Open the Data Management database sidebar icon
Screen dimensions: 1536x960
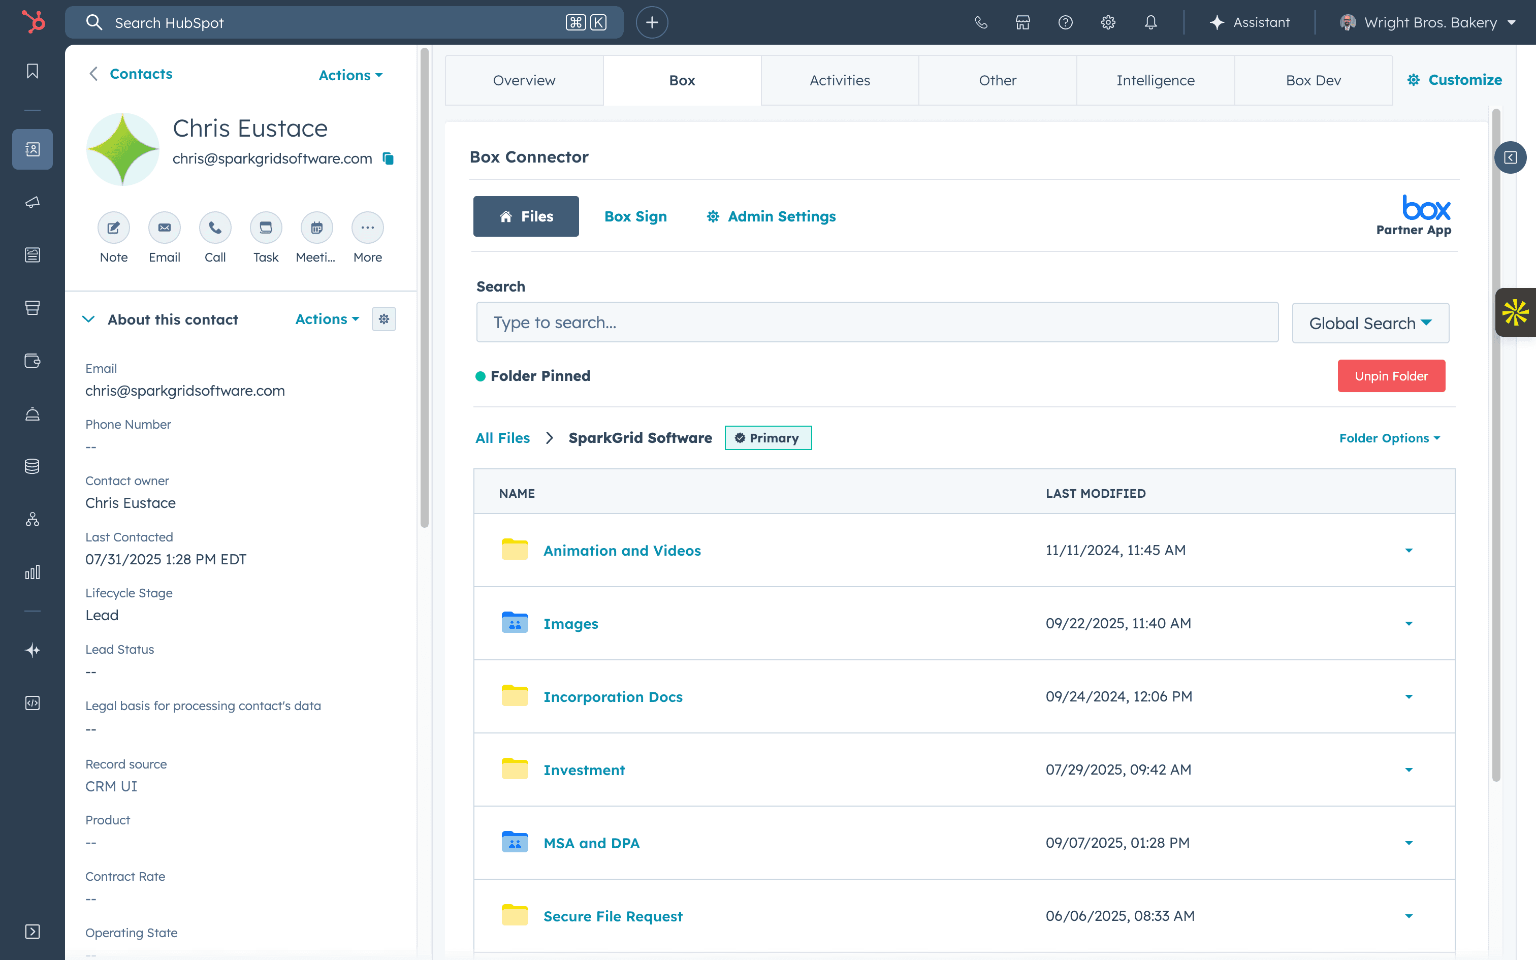33,467
